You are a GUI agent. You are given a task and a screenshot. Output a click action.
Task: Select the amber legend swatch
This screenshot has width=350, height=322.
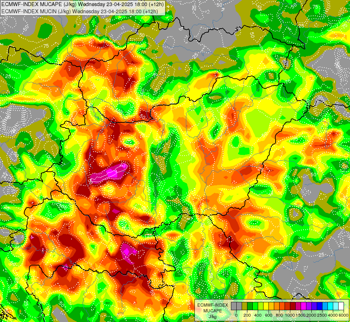coord(271,306)
